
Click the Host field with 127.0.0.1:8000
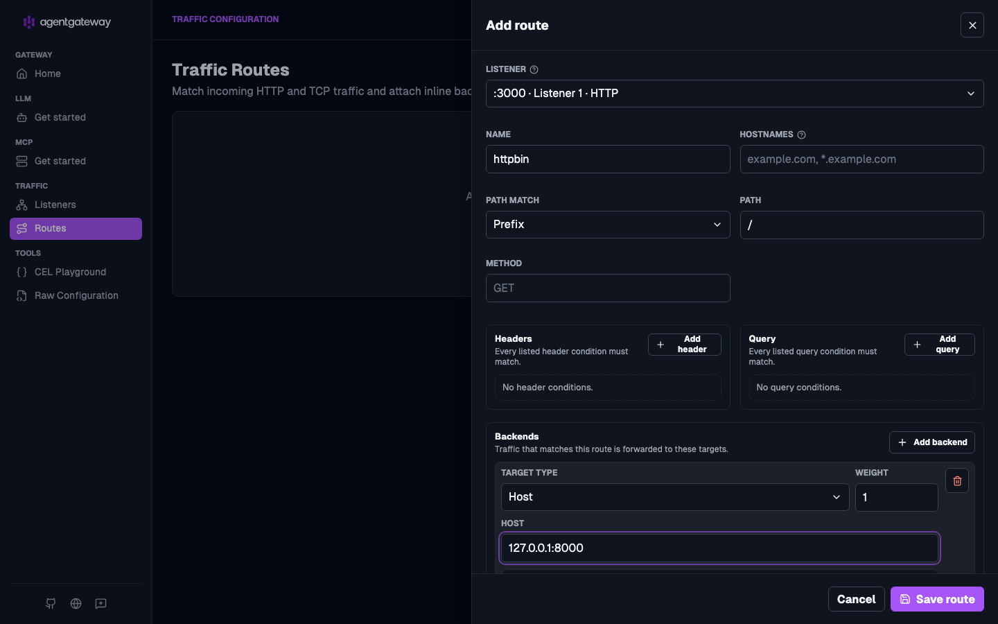(719, 548)
